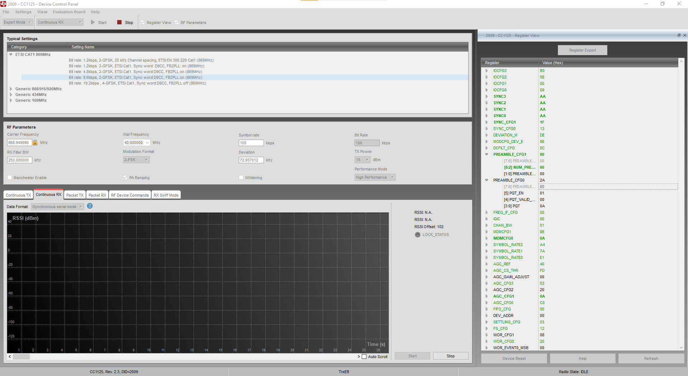The height and width of the screenshot is (376, 688).
Task: Switch to RX Sniff Mode tab
Action: (166, 195)
